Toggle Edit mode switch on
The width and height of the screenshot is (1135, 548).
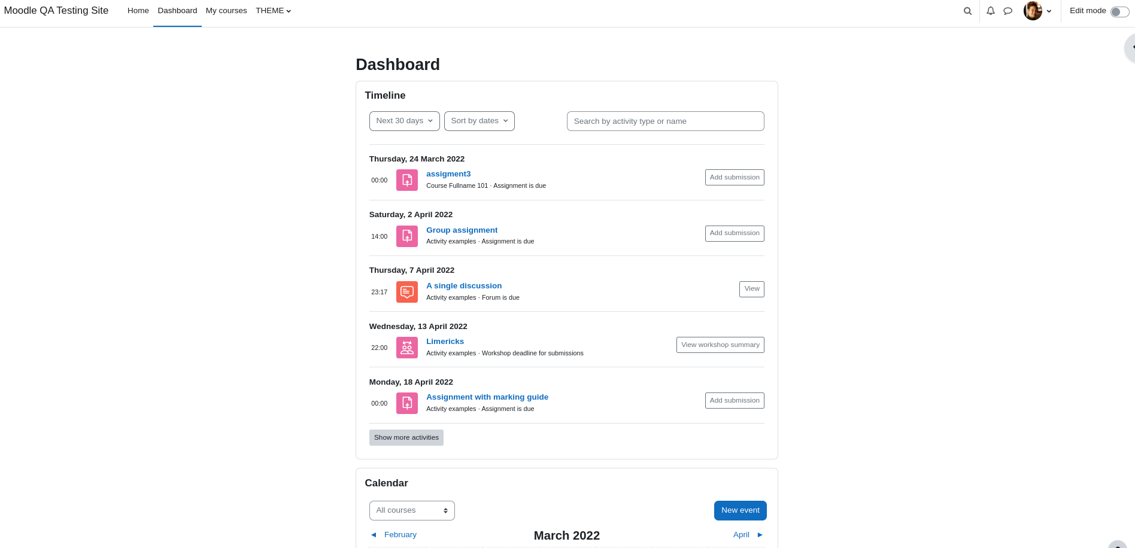pyautogui.click(x=1119, y=12)
